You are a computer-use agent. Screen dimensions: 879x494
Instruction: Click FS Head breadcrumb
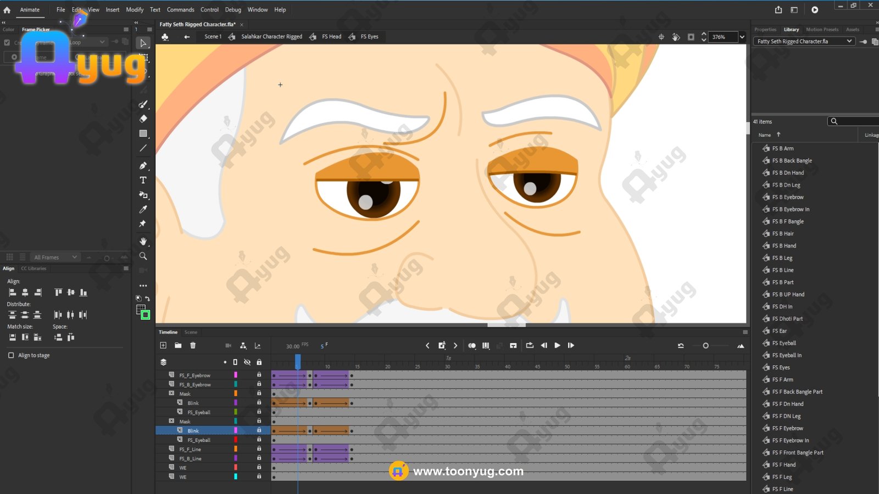pyautogui.click(x=332, y=37)
